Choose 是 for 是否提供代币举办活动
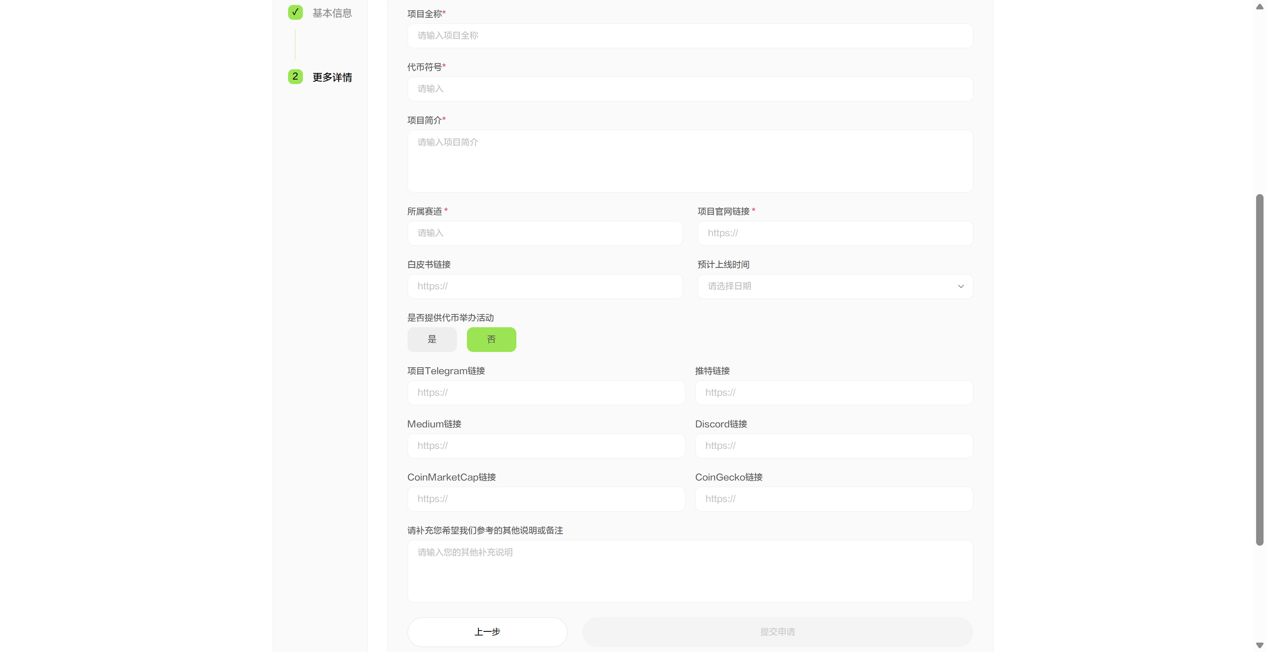This screenshot has height=652, width=1266. click(432, 340)
